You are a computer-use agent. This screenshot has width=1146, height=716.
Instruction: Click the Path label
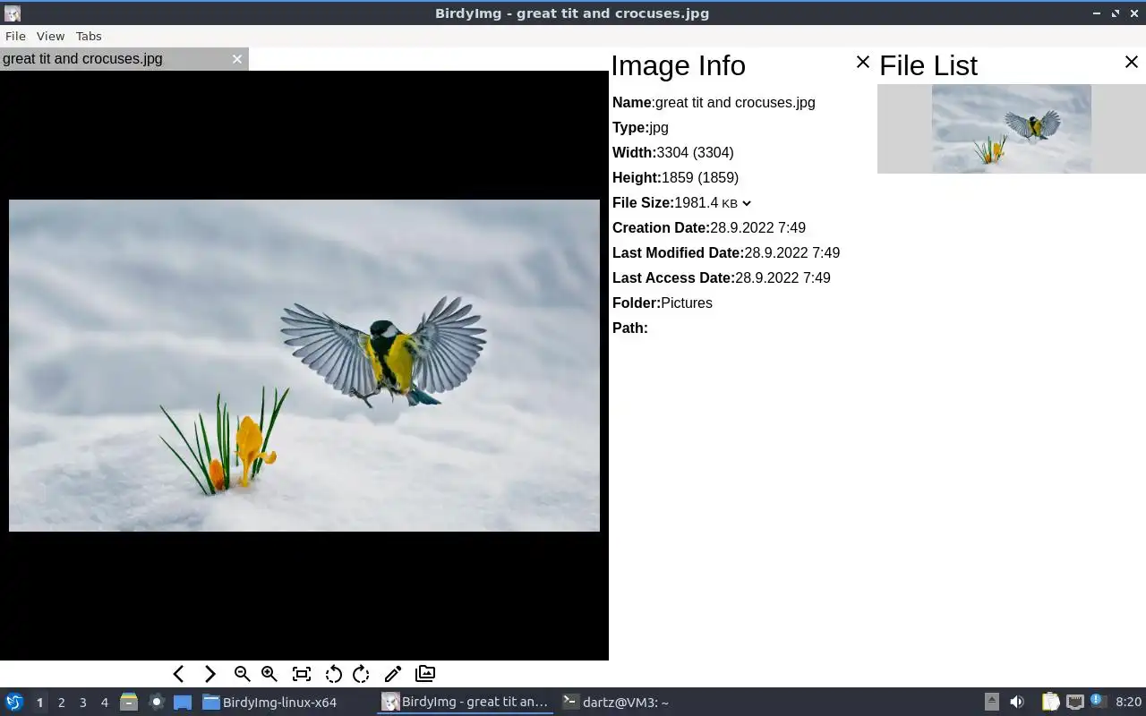click(x=630, y=328)
